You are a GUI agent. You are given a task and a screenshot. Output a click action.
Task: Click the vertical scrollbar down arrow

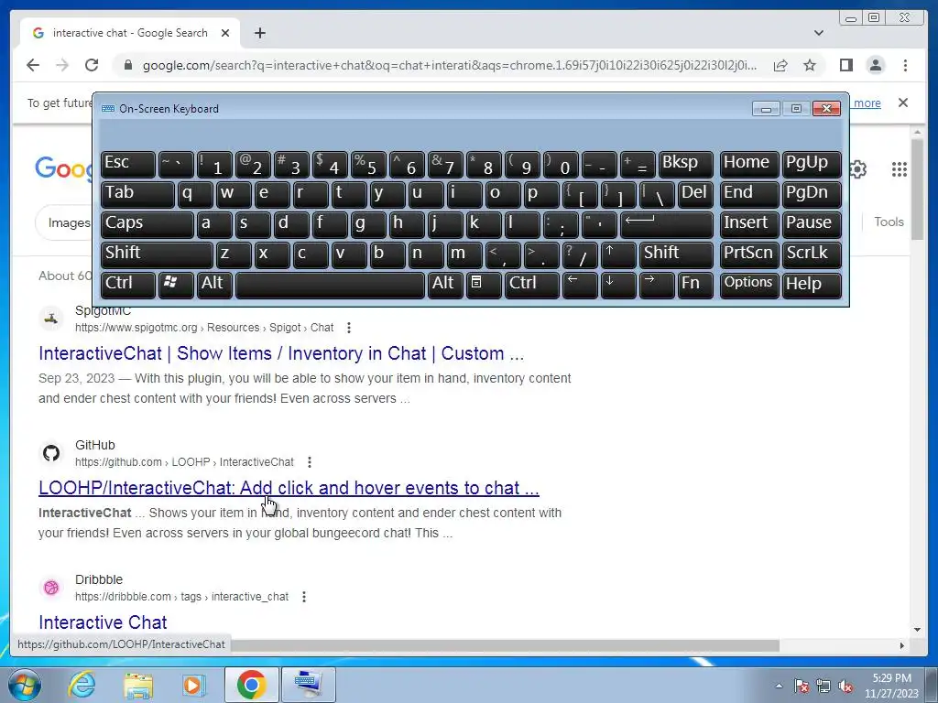tap(917, 630)
